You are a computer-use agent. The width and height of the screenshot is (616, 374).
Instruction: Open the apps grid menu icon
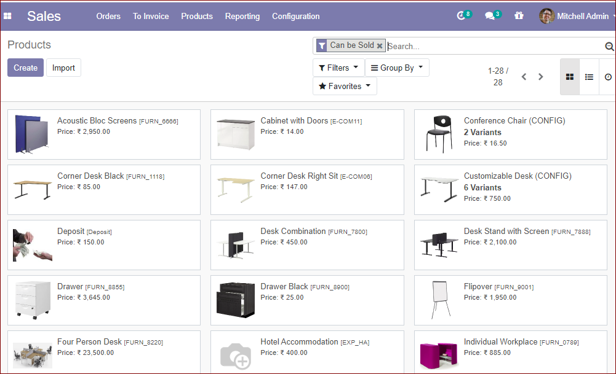point(8,16)
